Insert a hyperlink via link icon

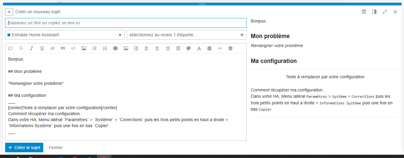53,48
